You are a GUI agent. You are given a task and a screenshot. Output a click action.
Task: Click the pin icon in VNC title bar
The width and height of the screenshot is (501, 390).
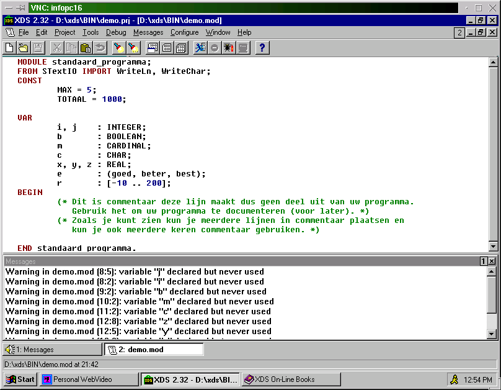tap(21, 7)
